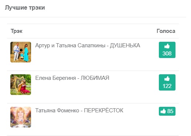This screenshot has width=191, height=136.
Task: Upvote the Елена Берегиня track button
Action: 167,82
